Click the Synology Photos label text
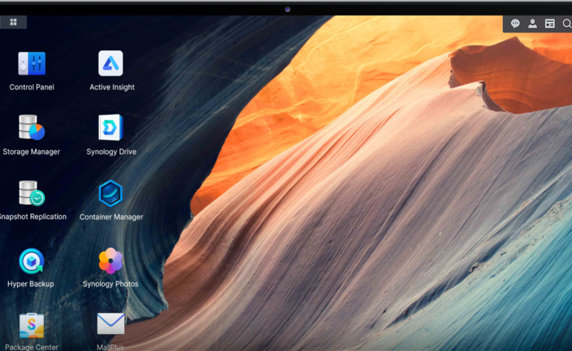 (111, 284)
